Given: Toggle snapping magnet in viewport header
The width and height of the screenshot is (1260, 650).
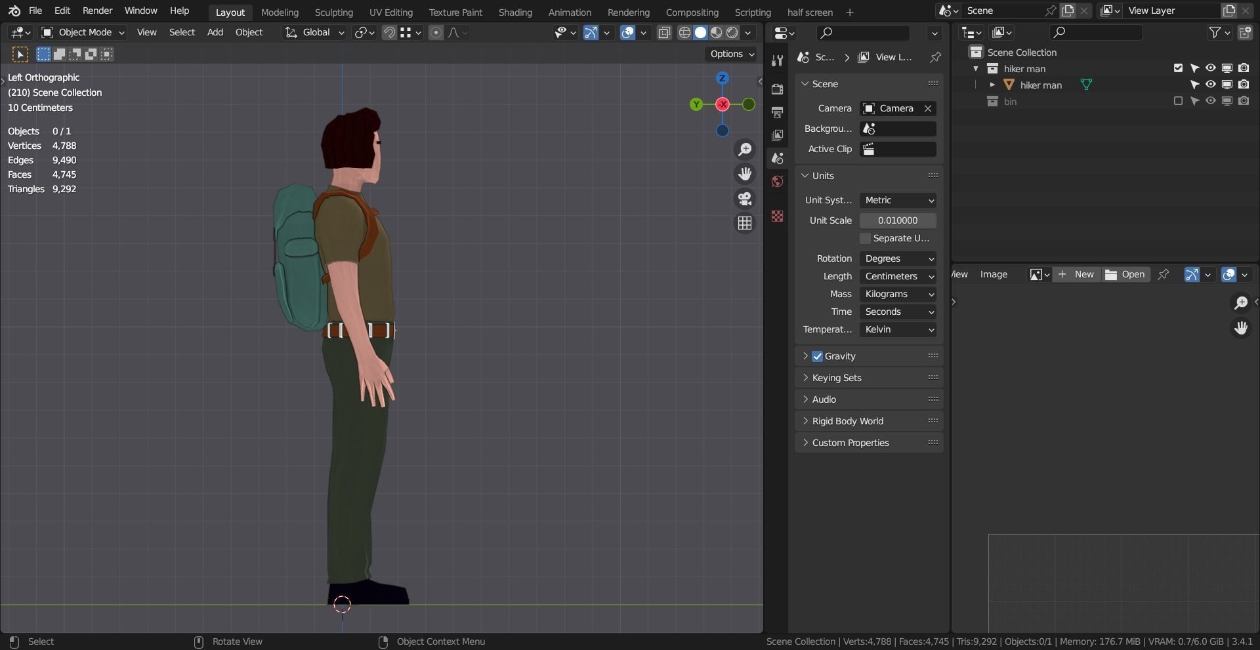Looking at the screenshot, I should (x=389, y=33).
